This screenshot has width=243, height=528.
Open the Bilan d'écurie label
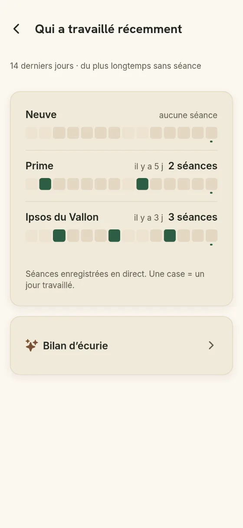(x=76, y=346)
